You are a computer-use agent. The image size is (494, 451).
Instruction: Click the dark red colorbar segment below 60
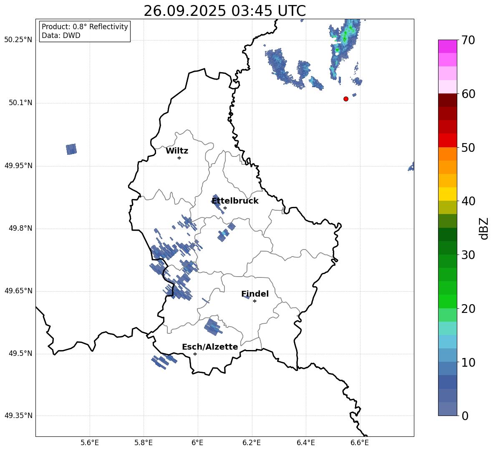tap(448, 100)
